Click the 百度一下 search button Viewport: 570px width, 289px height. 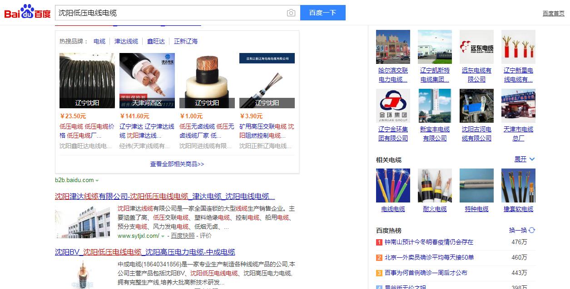(323, 13)
